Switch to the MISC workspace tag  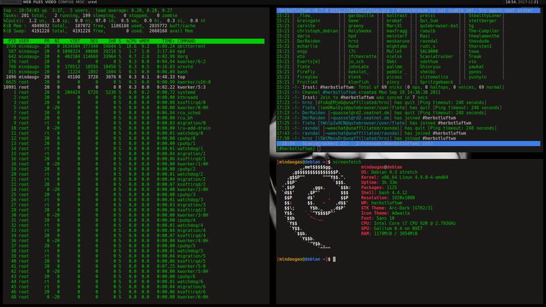[x=81, y=2]
